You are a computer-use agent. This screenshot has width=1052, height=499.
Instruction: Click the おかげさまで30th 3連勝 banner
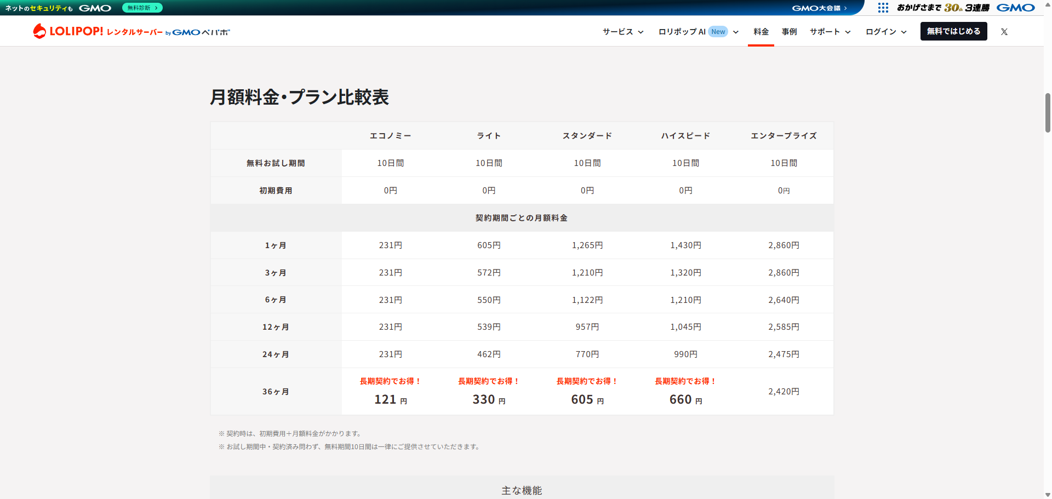coord(943,8)
